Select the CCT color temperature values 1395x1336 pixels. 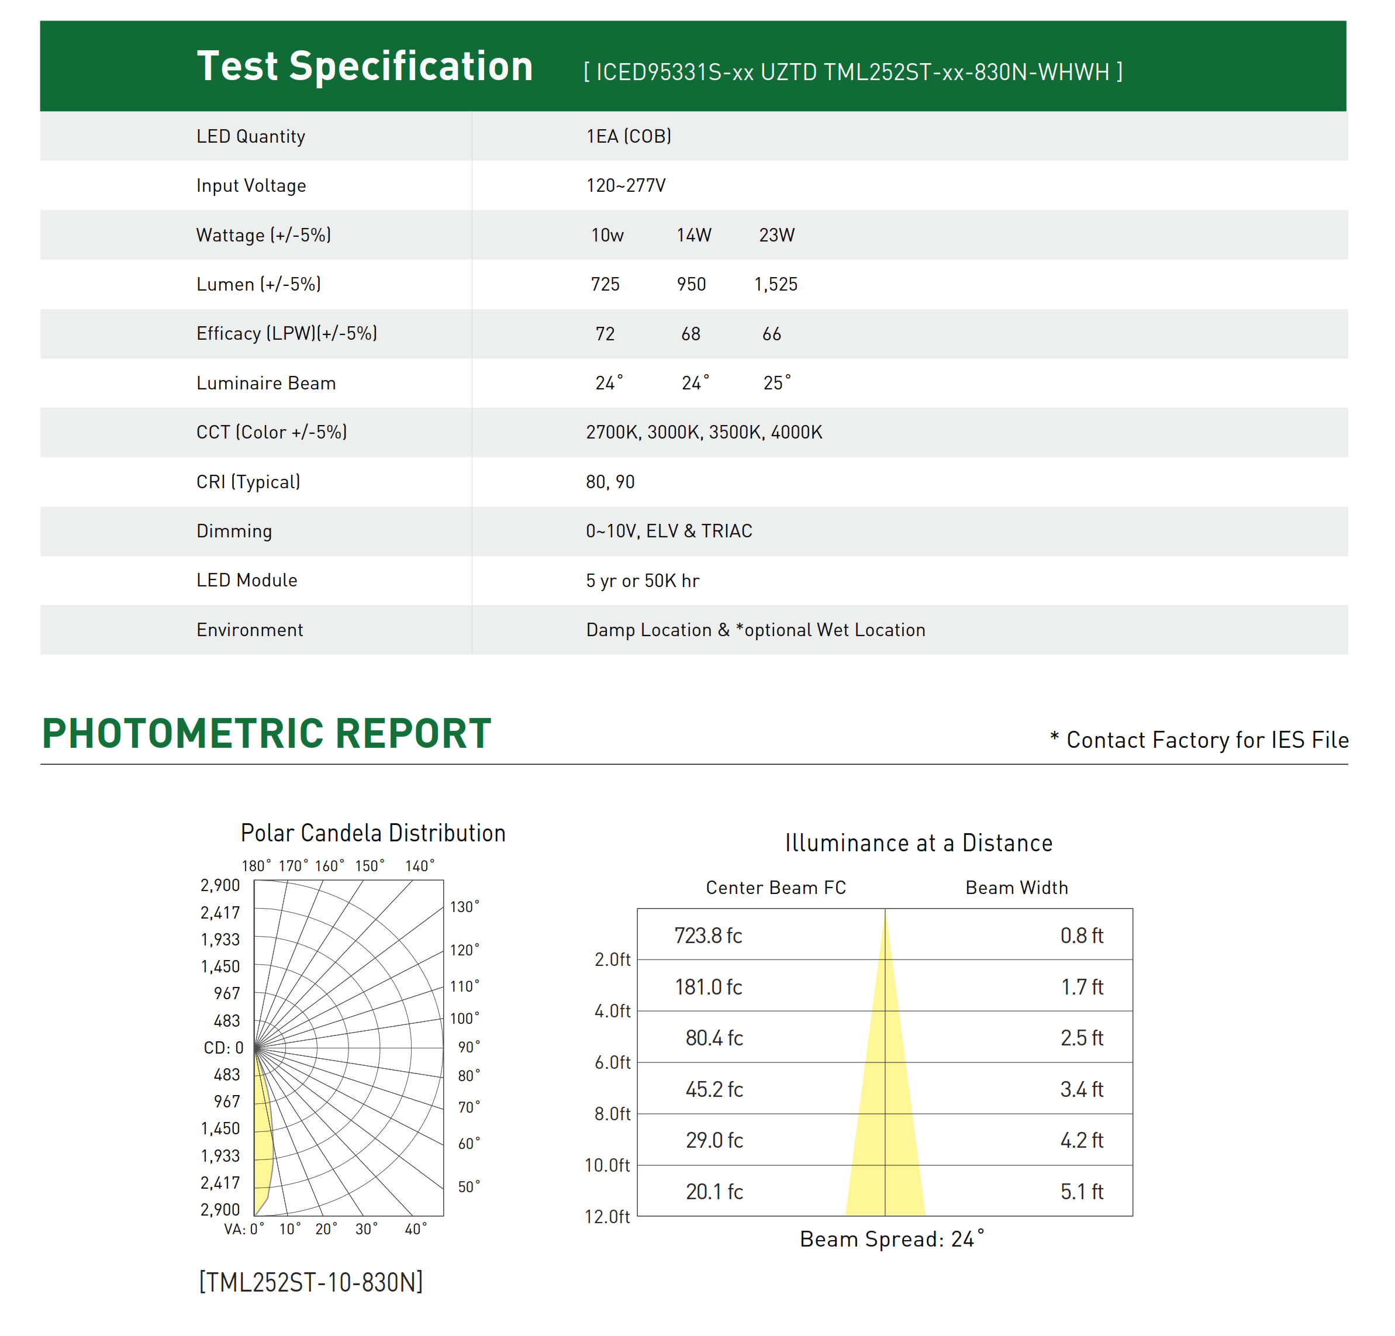(x=704, y=432)
